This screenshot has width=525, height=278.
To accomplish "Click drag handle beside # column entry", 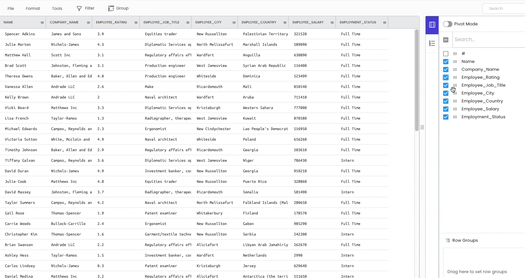I will 455,54.
